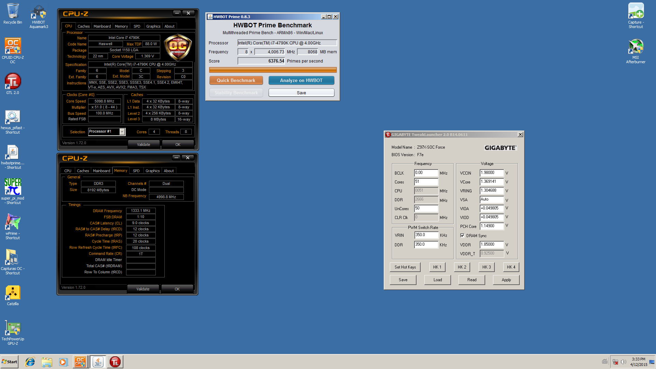Click PCH Core voltage field
The image size is (656, 369).
click(x=492, y=226)
